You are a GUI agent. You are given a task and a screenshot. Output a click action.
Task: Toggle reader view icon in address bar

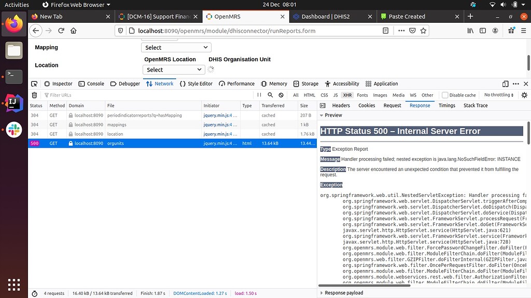[385, 31]
